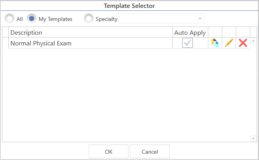
Task: Click row selector cell beside Normal Physical Exam
Action: (x=5, y=43)
